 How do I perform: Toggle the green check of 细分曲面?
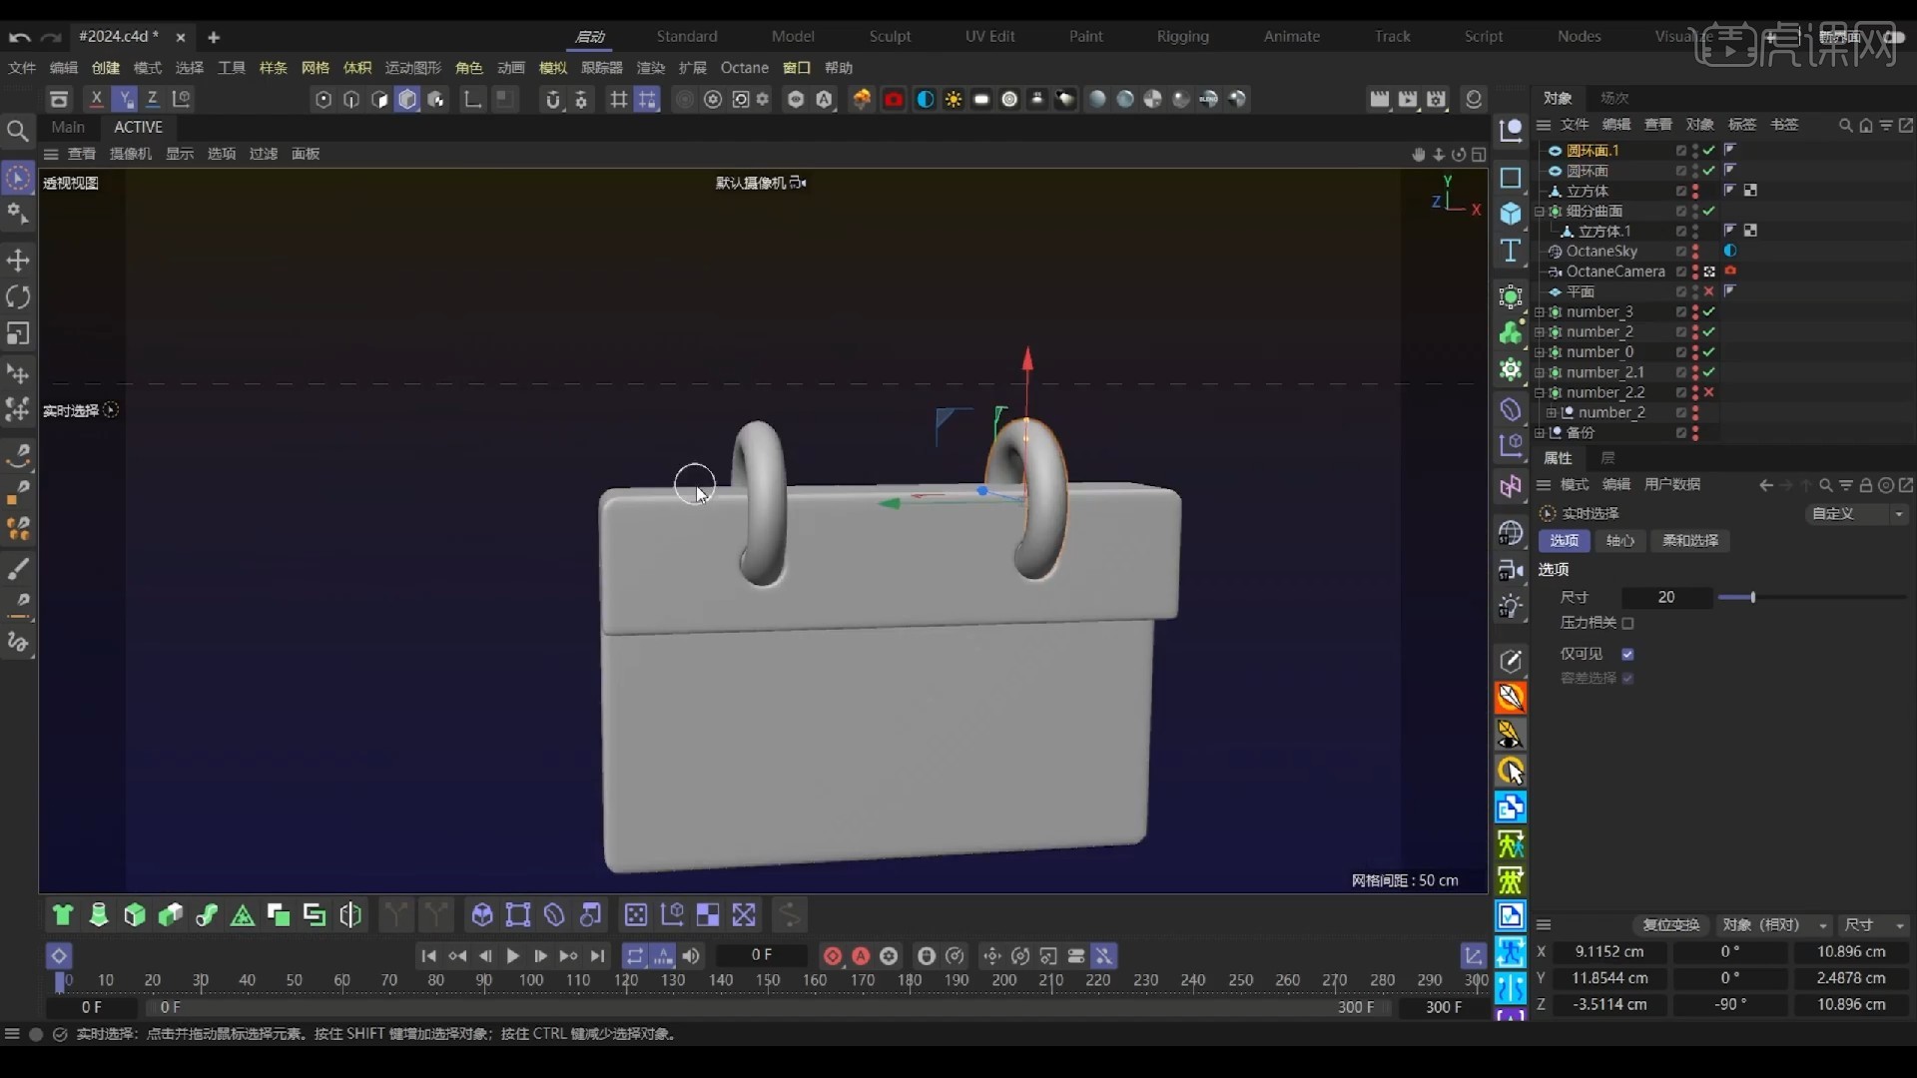tap(1709, 211)
